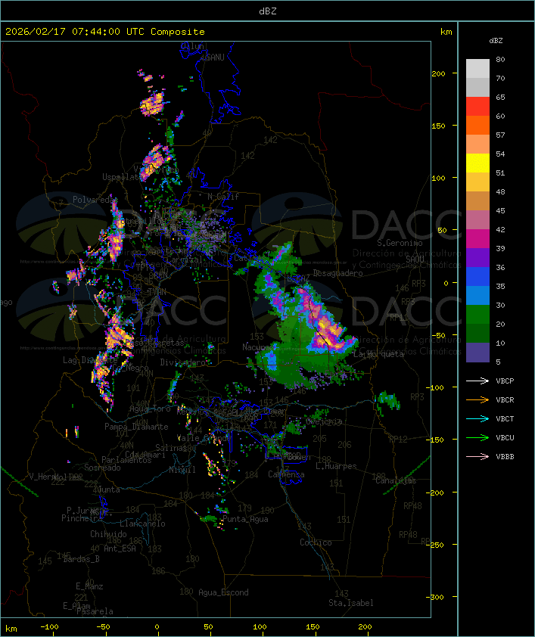Click the S.Geronimo place label
Screen dimensions: 535x637
point(400,243)
